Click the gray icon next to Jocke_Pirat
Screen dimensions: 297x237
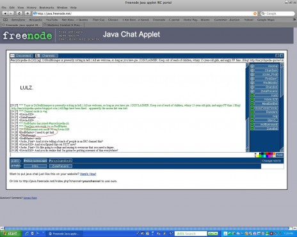tap(252, 75)
